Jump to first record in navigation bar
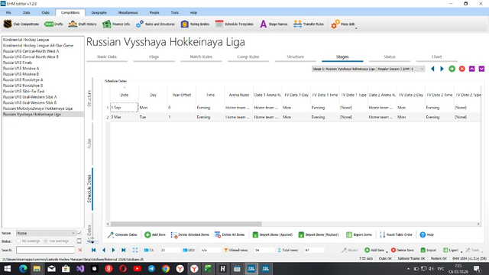The width and height of the screenshot is (489, 275). click(x=93, y=250)
